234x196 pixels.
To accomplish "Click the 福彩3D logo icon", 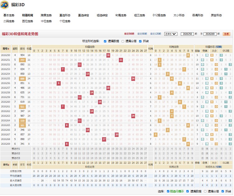I will (4, 5).
